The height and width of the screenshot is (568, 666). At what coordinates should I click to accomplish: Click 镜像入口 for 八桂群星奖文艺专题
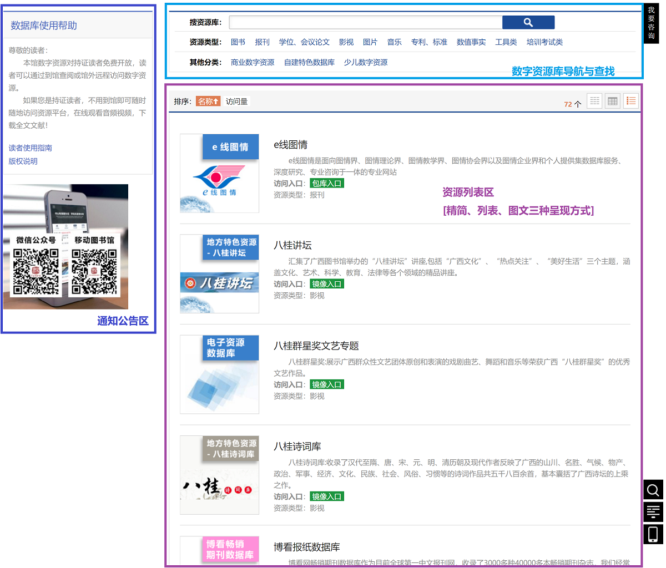pos(327,384)
